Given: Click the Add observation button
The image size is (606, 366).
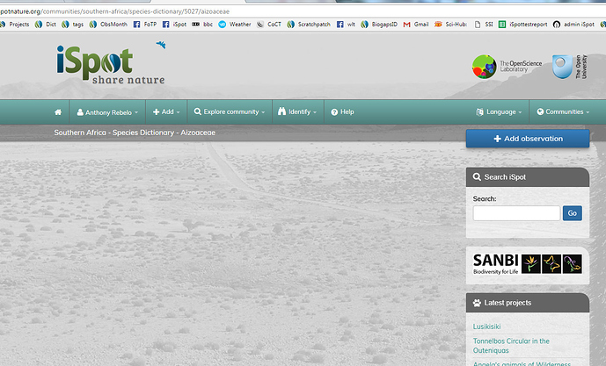Looking at the screenshot, I should [528, 139].
